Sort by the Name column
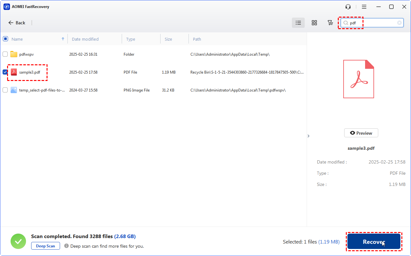This screenshot has height=256, width=411. (17, 39)
